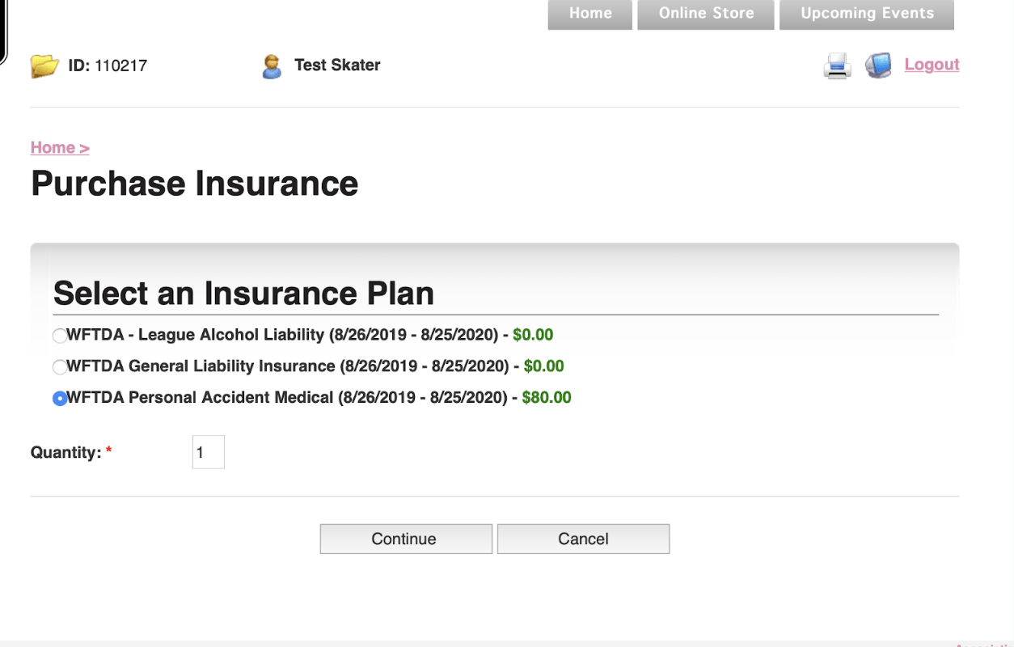1014x647 pixels.
Task: Click the $80.00 price text
Action: tap(547, 398)
